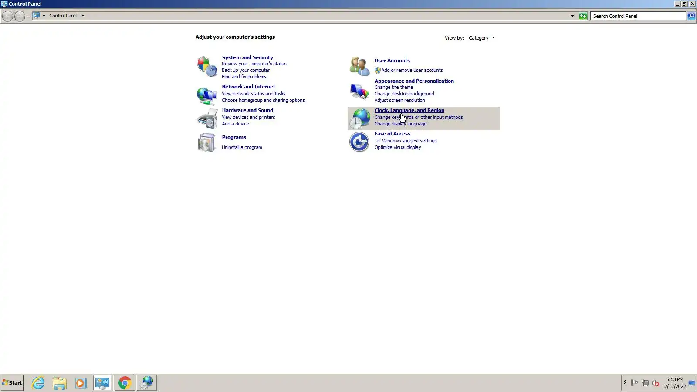Open the System and Security shield icon
The height and width of the screenshot is (392, 697).
tap(206, 67)
